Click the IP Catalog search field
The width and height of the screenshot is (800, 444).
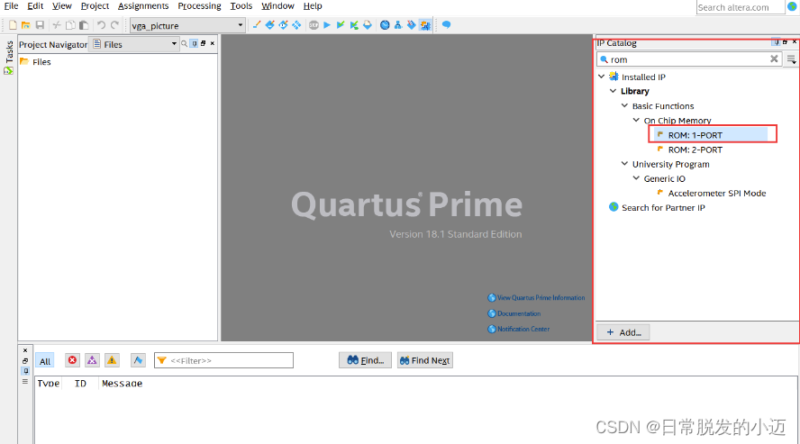pos(689,59)
